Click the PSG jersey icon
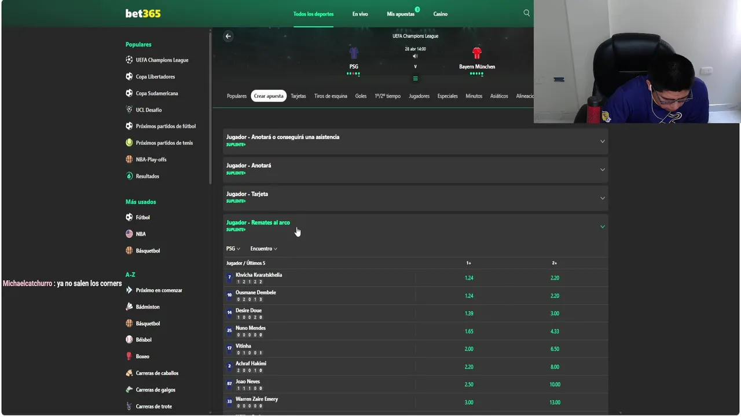 [x=354, y=53]
